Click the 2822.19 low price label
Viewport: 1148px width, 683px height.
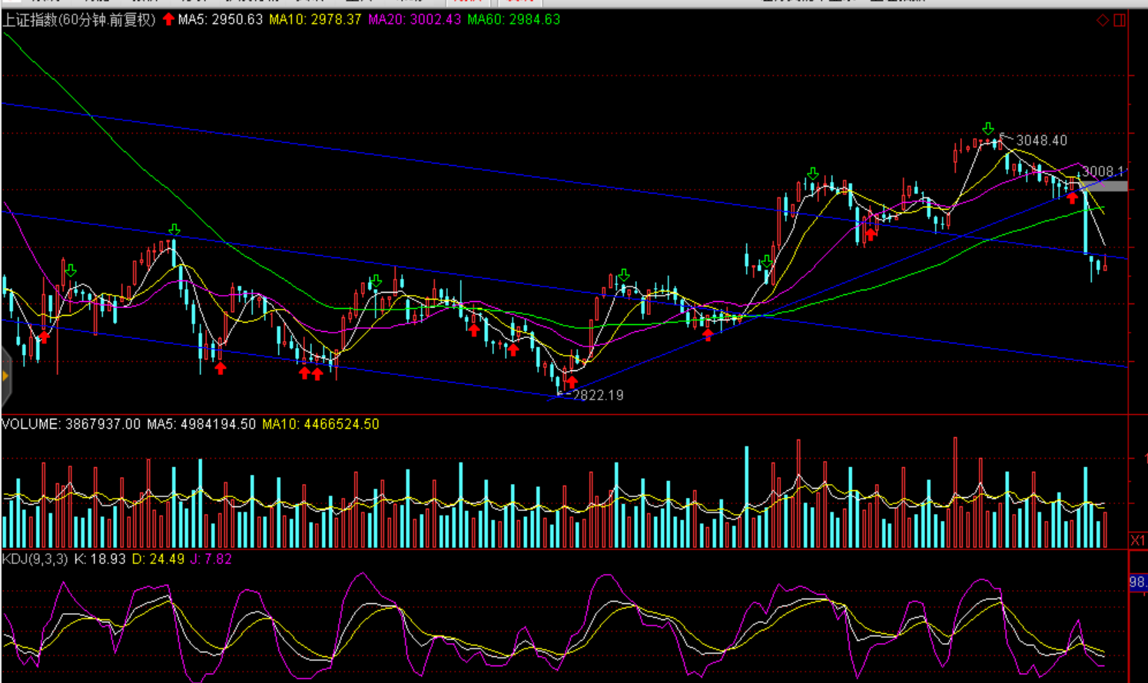pos(598,395)
